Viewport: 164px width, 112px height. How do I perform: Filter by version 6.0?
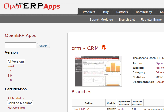10,76
